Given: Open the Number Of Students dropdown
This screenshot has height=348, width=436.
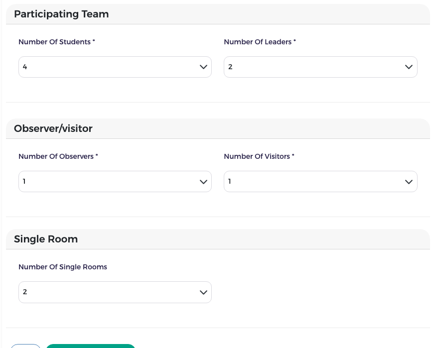Looking at the screenshot, I should tap(115, 67).
